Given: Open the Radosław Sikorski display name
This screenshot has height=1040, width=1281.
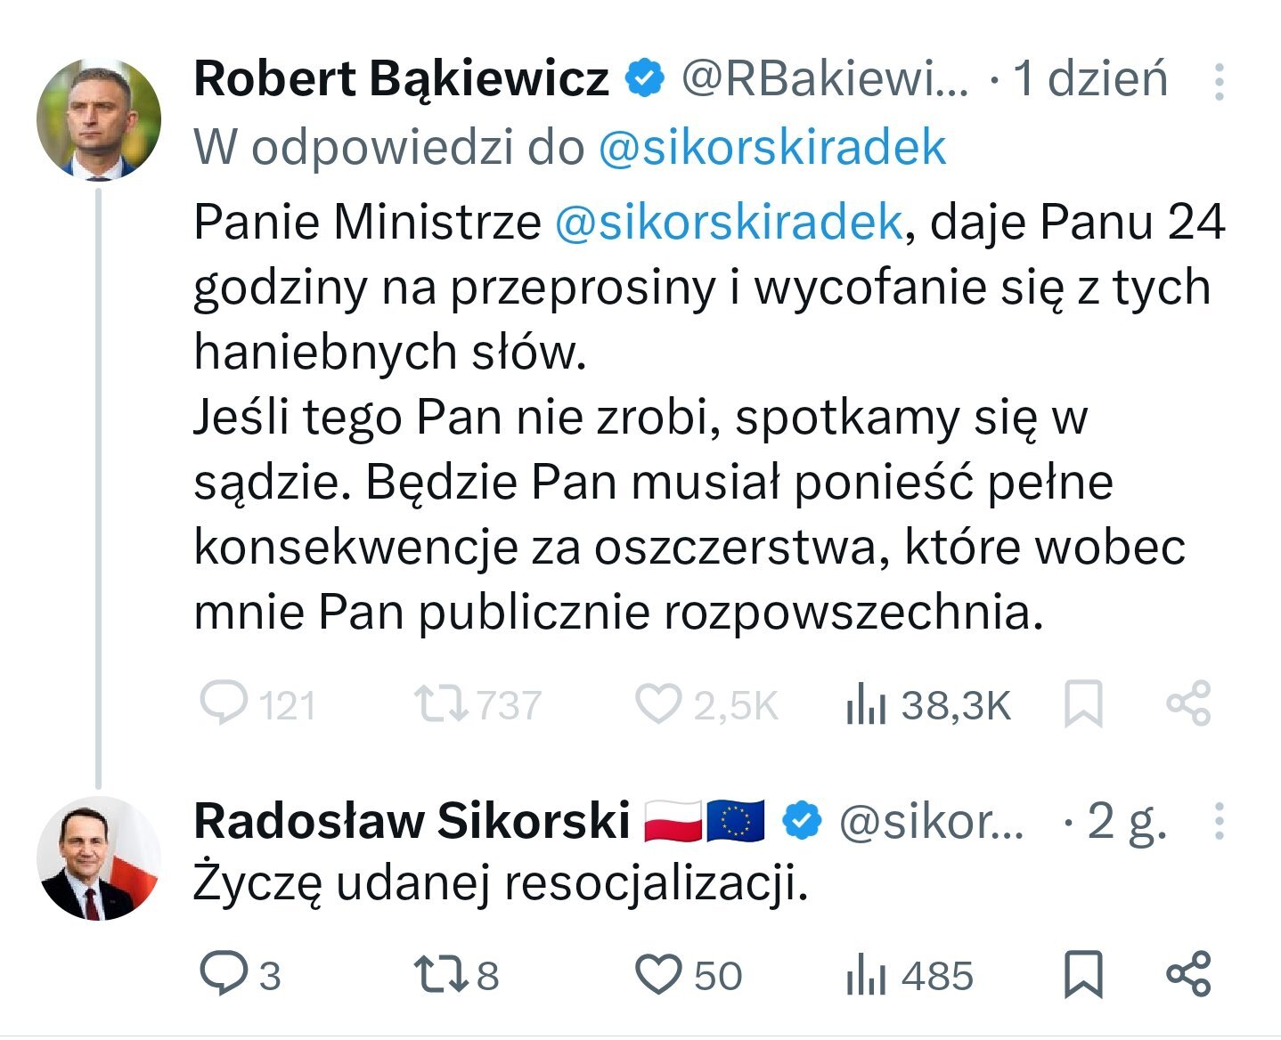Looking at the screenshot, I should tap(412, 820).
